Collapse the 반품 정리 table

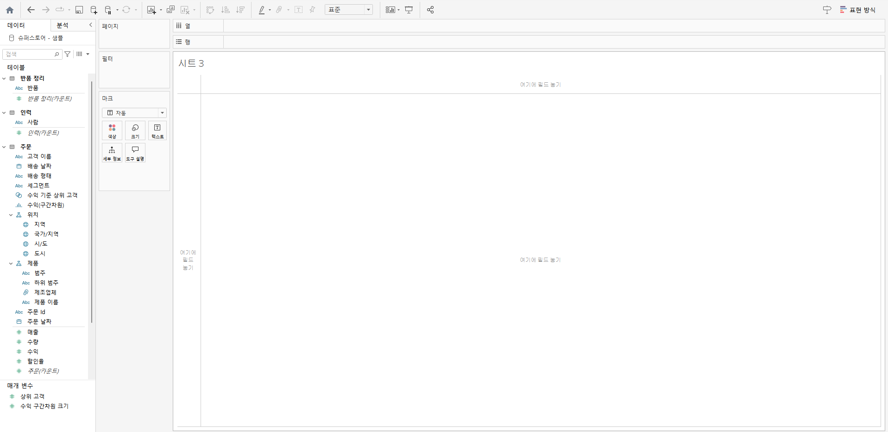(x=4, y=79)
